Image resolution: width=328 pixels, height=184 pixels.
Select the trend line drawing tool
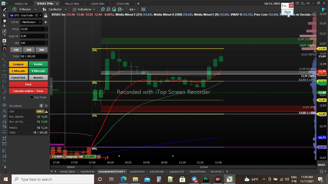(x=4, y=55)
